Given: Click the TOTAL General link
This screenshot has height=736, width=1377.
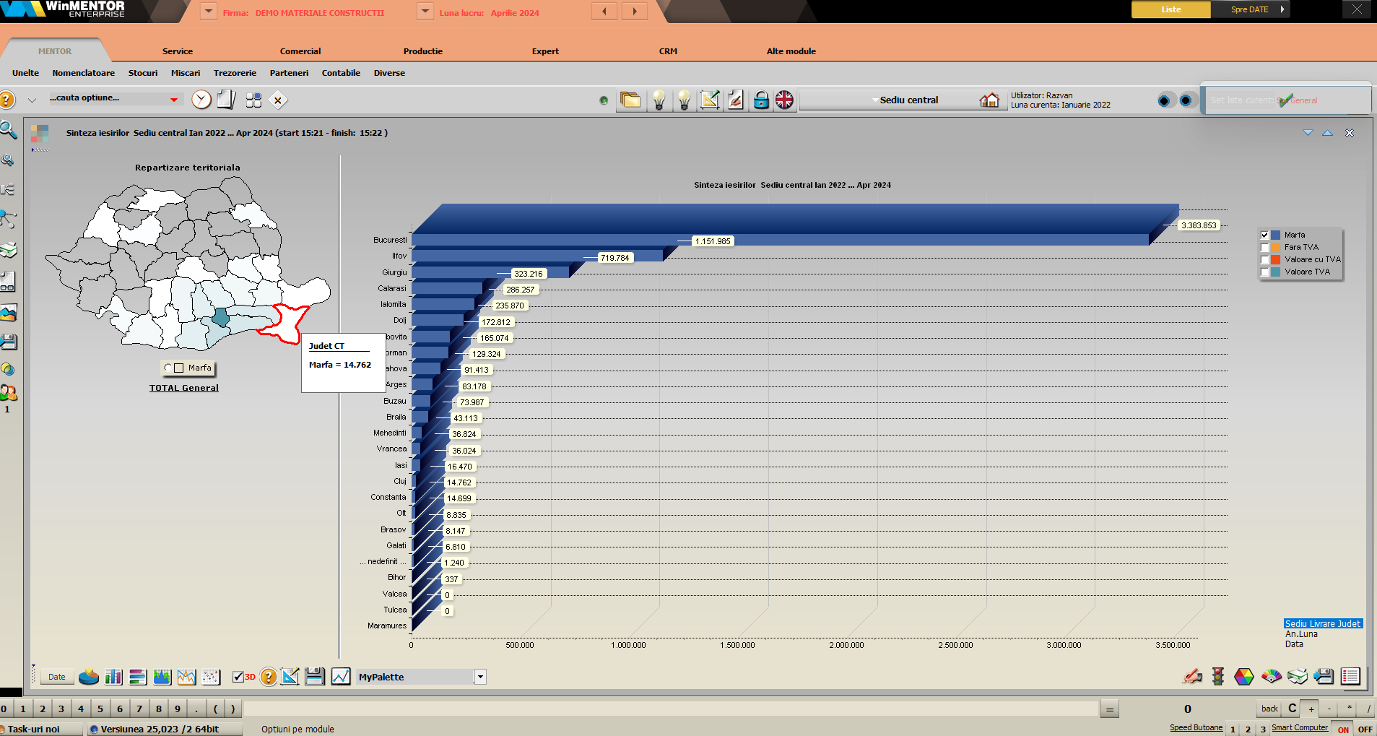Looking at the screenshot, I should (184, 388).
